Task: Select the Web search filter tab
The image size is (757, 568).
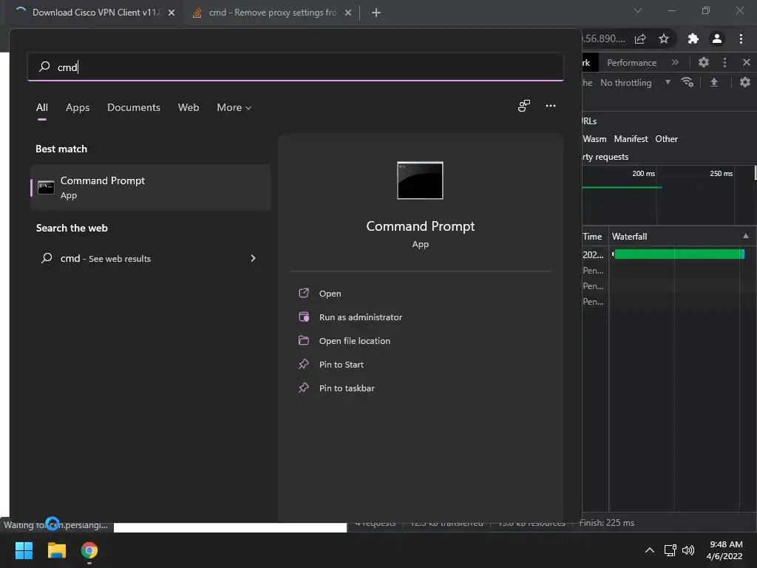Action: [x=189, y=107]
